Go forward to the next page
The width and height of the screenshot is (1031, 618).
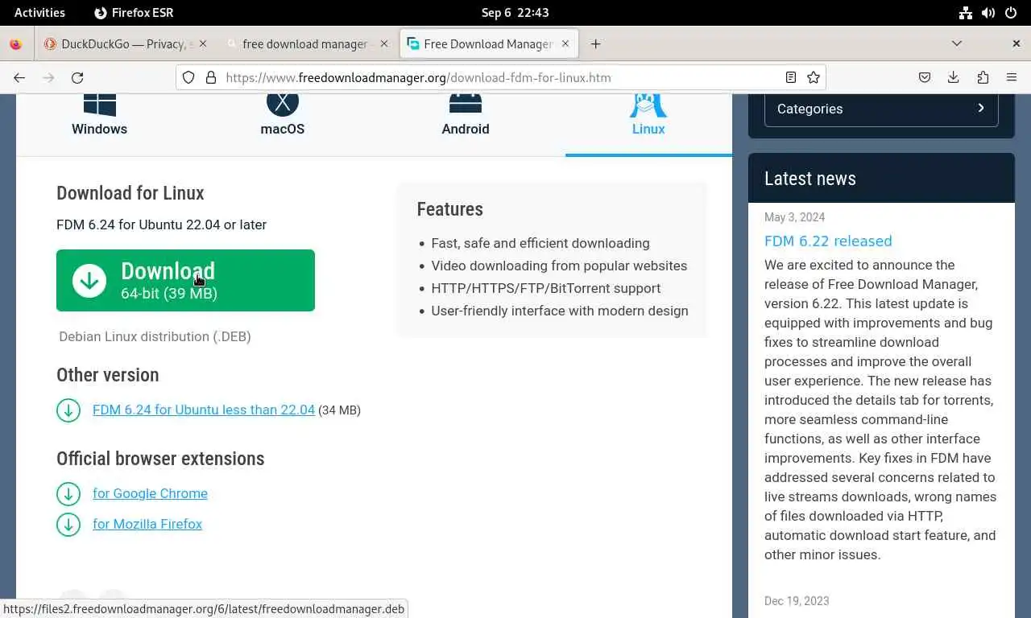click(x=48, y=77)
